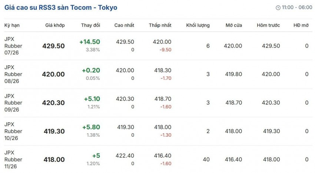Image resolution: width=315 pixels, height=173 pixels.
Task: Click the 418.00 matched price for 11/26
Action: [54, 160]
